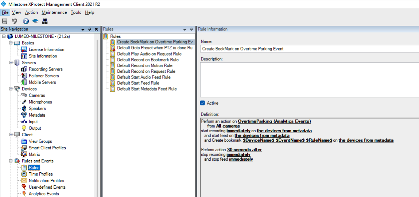Image resolution: width=419 pixels, height=197 pixels.
Task: Collapse the Devices tree node
Action: pyautogui.click(x=11, y=89)
